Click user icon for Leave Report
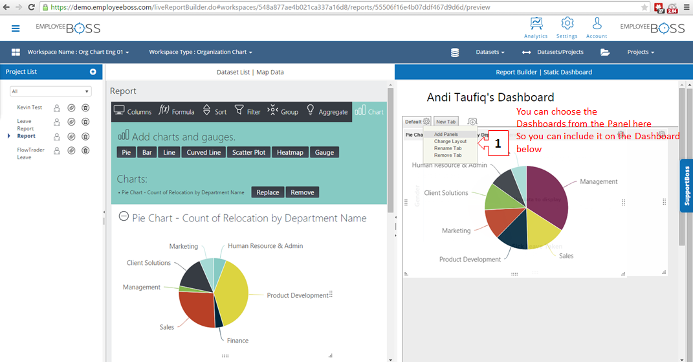The height and width of the screenshot is (362, 693). pyautogui.click(x=56, y=122)
